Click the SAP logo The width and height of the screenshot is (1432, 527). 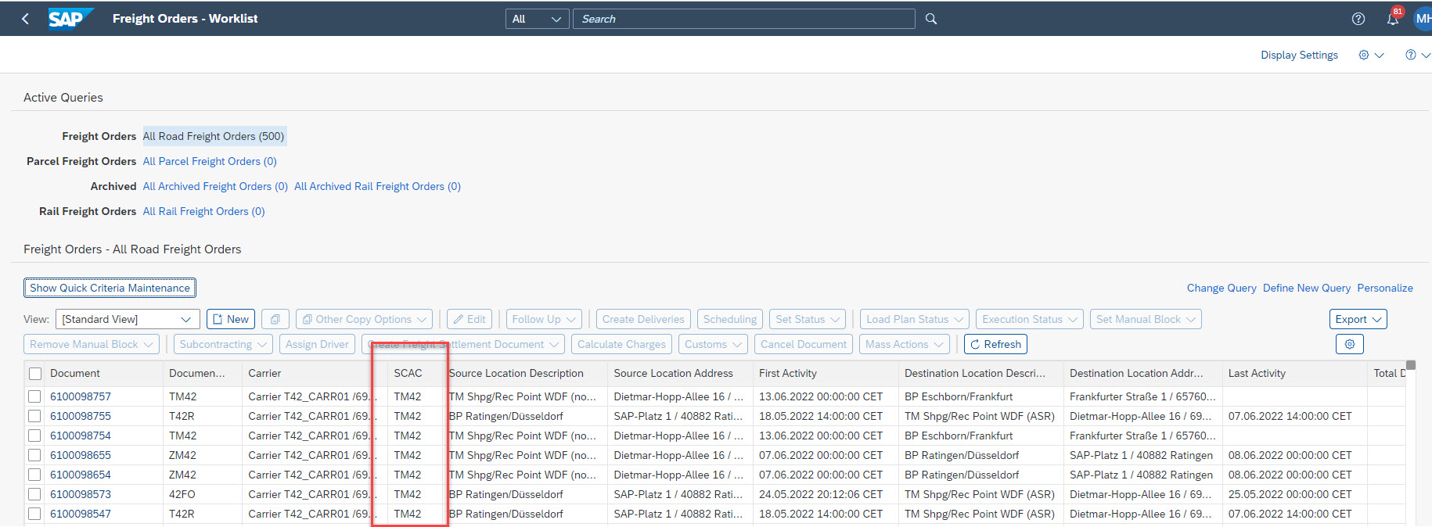point(69,19)
